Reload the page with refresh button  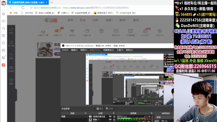click(23, 8)
